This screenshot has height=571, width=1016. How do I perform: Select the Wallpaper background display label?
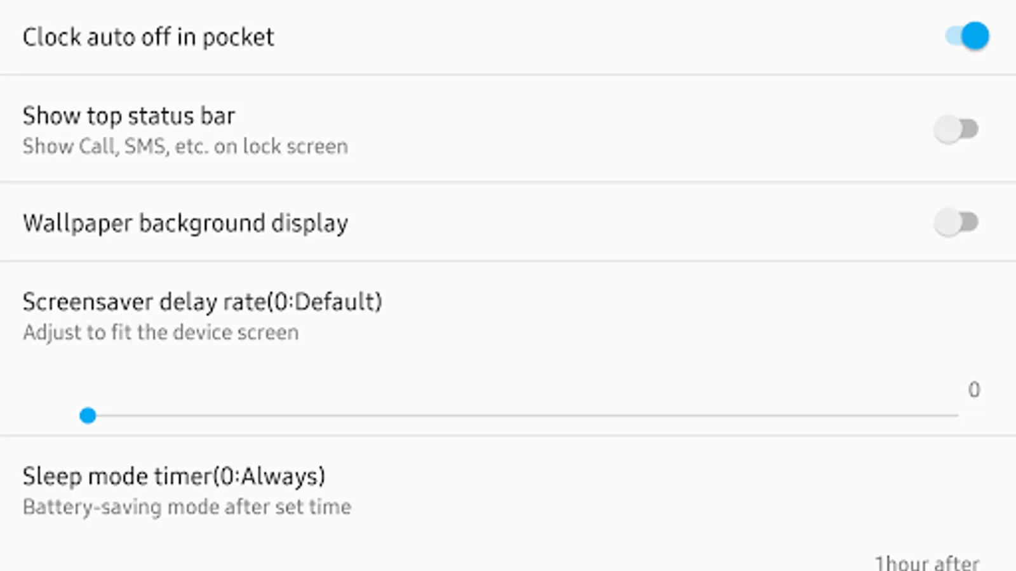[185, 223]
